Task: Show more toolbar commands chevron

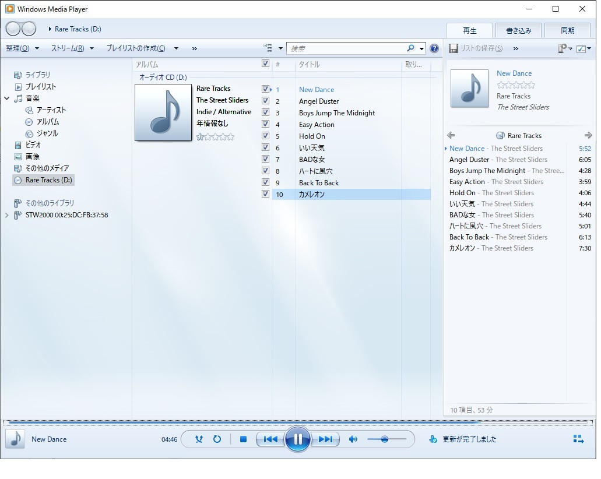Action: (194, 49)
